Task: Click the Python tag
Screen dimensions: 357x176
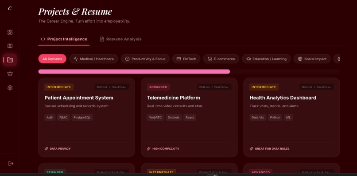Action: tap(275, 117)
